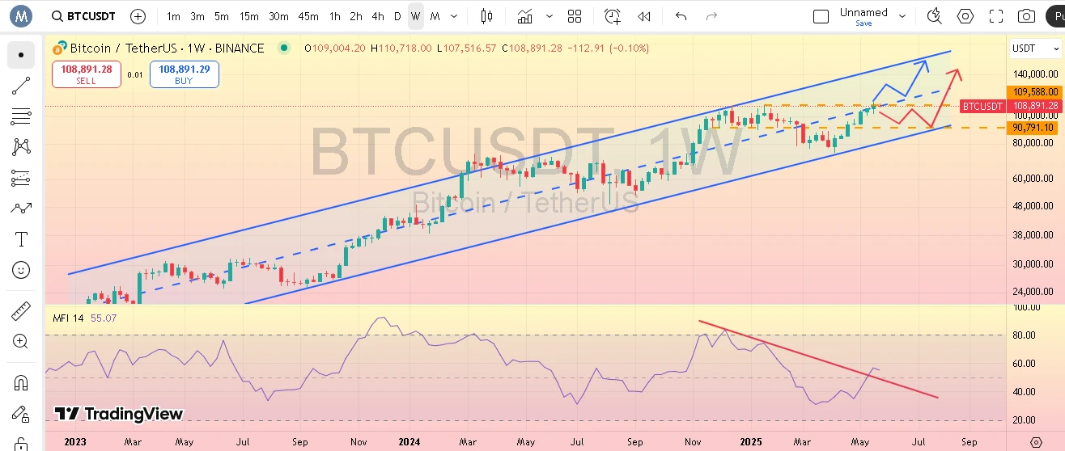This screenshot has height=451, width=1065.
Task: Create an alert with the alarm clock icon
Action: pyautogui.click(x=613, y=16)
